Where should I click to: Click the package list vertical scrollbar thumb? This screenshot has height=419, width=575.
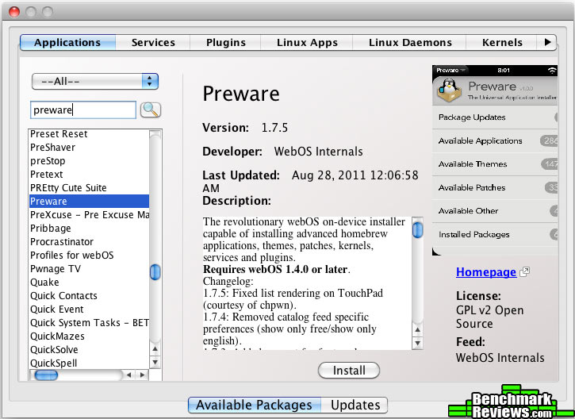point(155,272)
